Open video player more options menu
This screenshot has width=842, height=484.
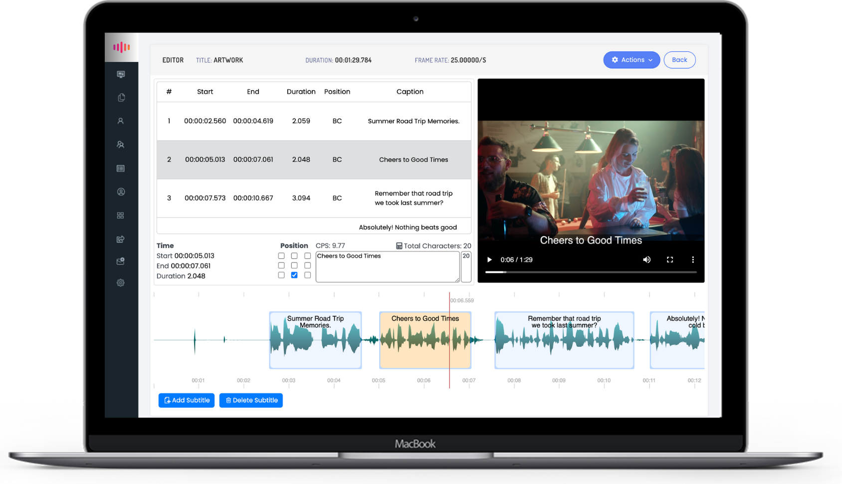(x=692, y=259)
